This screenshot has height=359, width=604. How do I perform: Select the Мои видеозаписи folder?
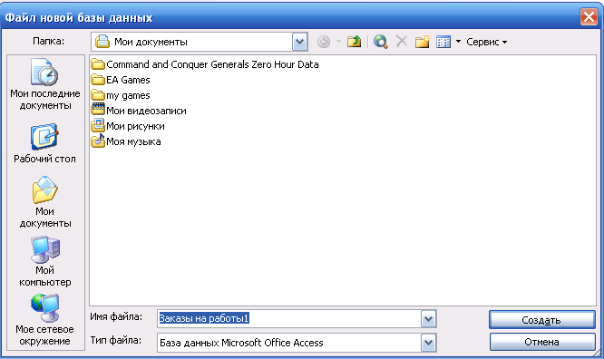[x=139, y=111]
